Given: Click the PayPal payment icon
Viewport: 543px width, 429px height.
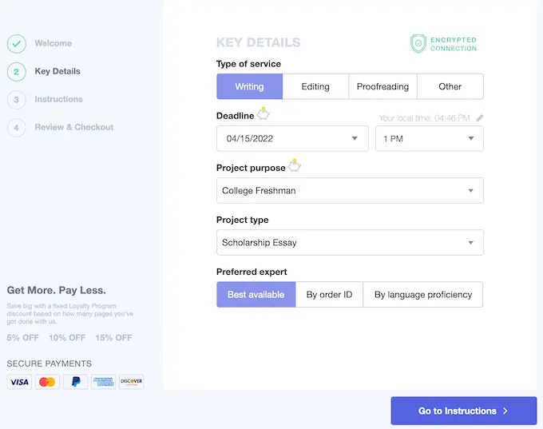Looking at the screenshot, I should tap(75, 382).
